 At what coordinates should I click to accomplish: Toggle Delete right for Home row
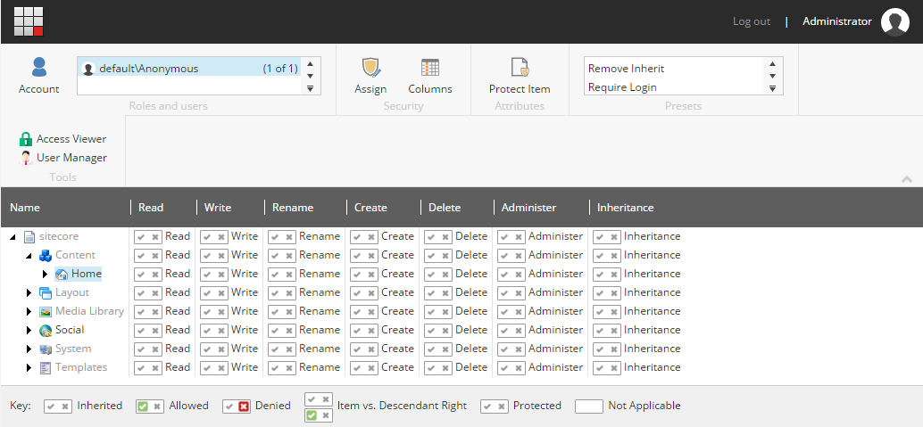[438, 274]
